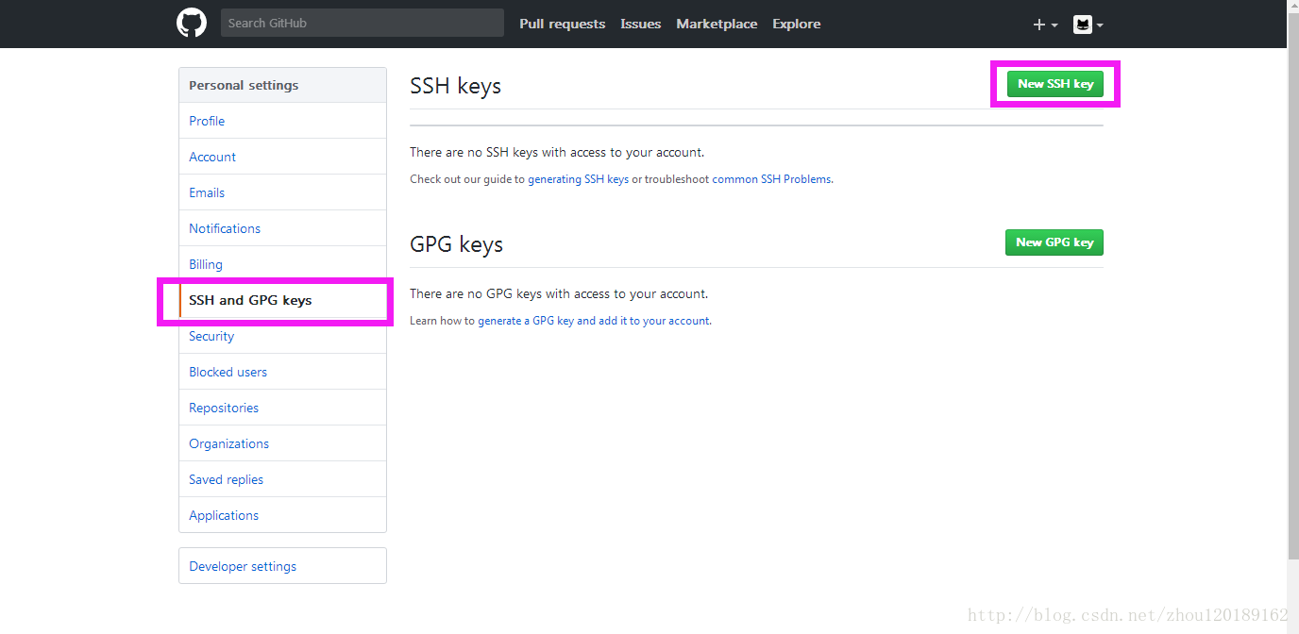Select Emails in the sidebar
The image size is (1299, 634).
282,192
